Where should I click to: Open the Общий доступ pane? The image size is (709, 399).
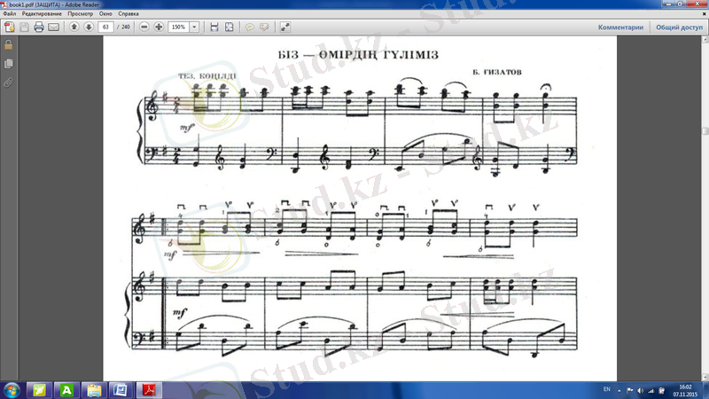pyautogui.click(x=678, y=27)
